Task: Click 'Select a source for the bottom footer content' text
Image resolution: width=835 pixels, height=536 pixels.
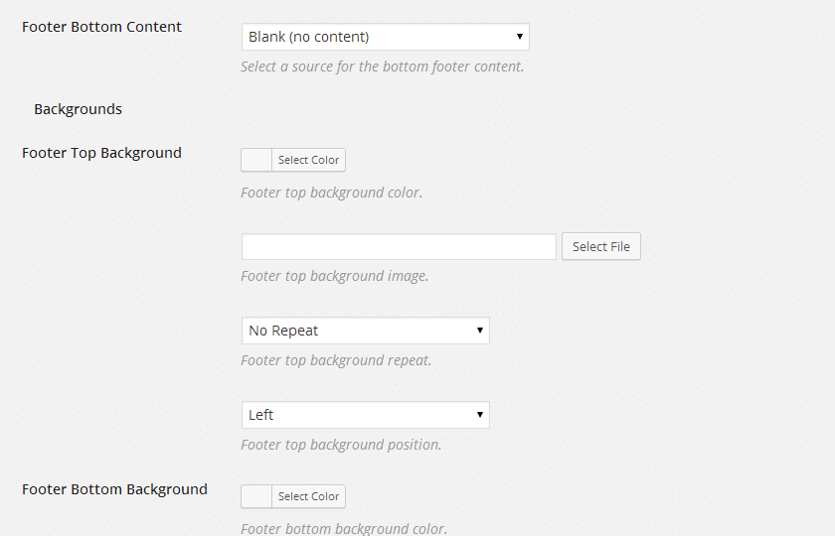Action: point(382,67)
